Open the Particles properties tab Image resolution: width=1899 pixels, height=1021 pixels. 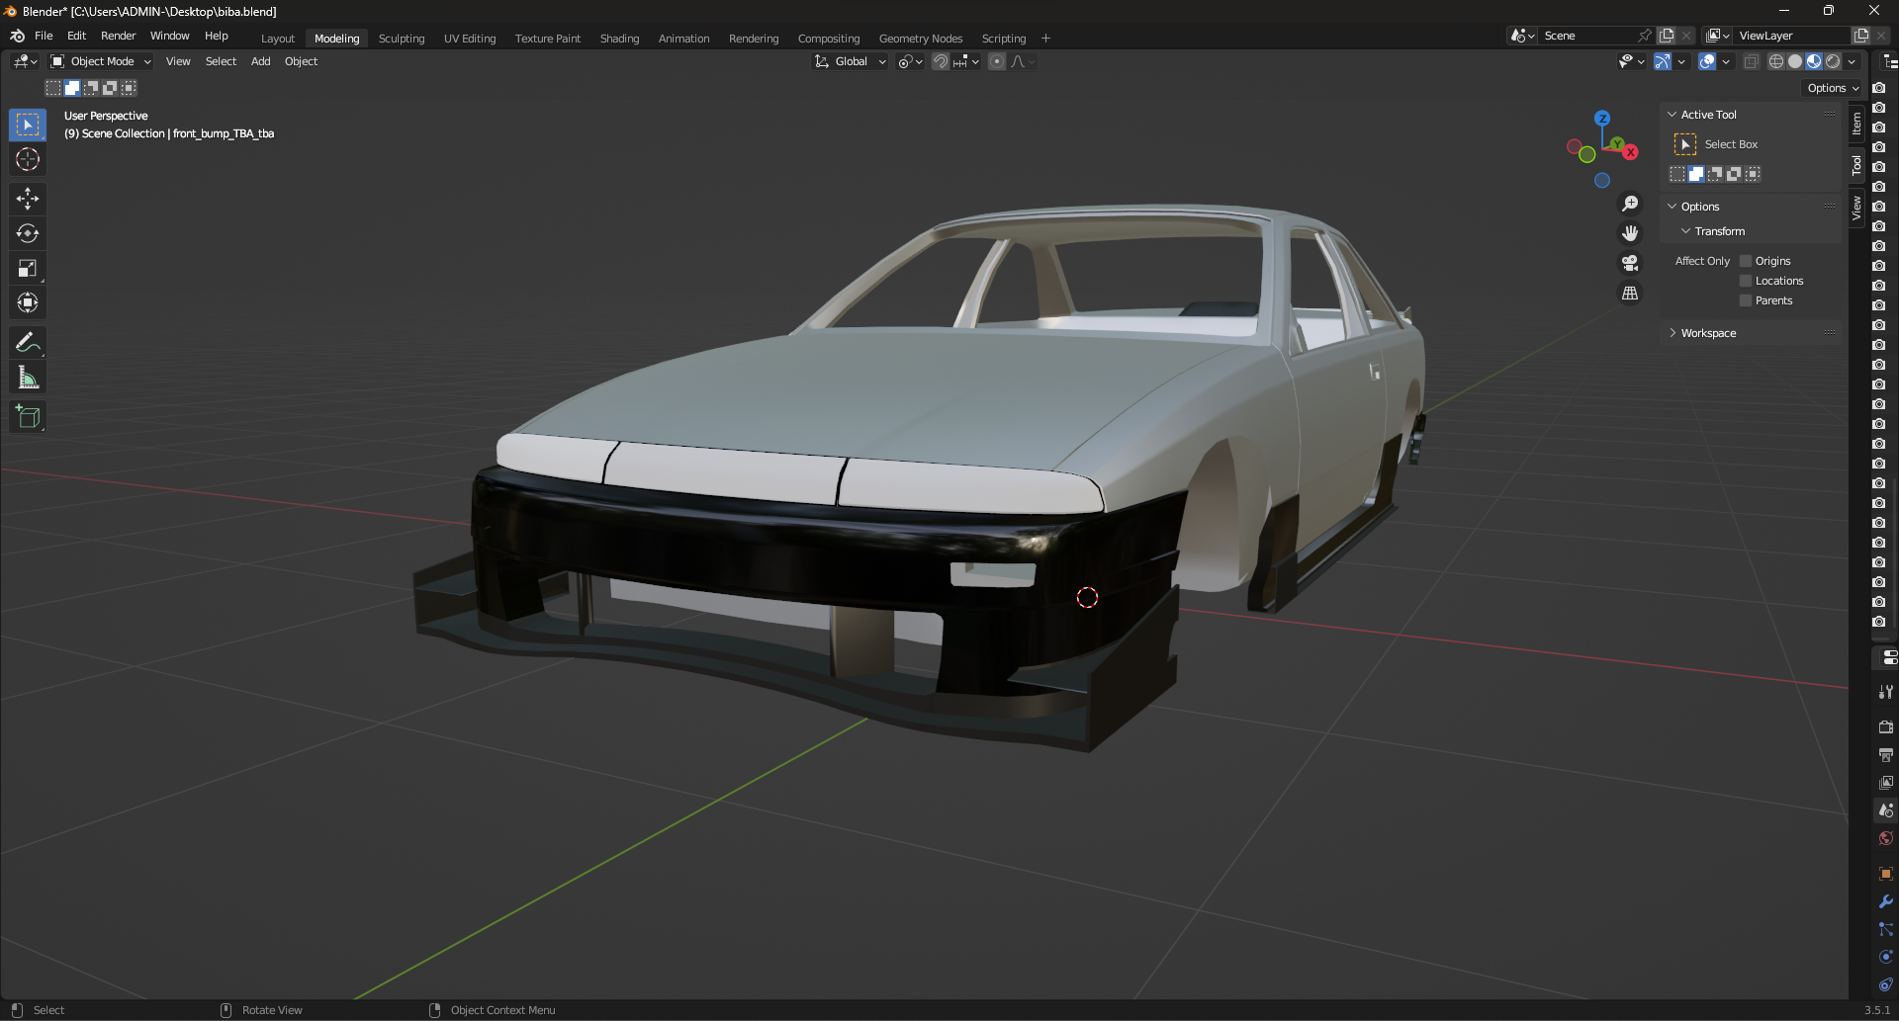(1886, 929)
